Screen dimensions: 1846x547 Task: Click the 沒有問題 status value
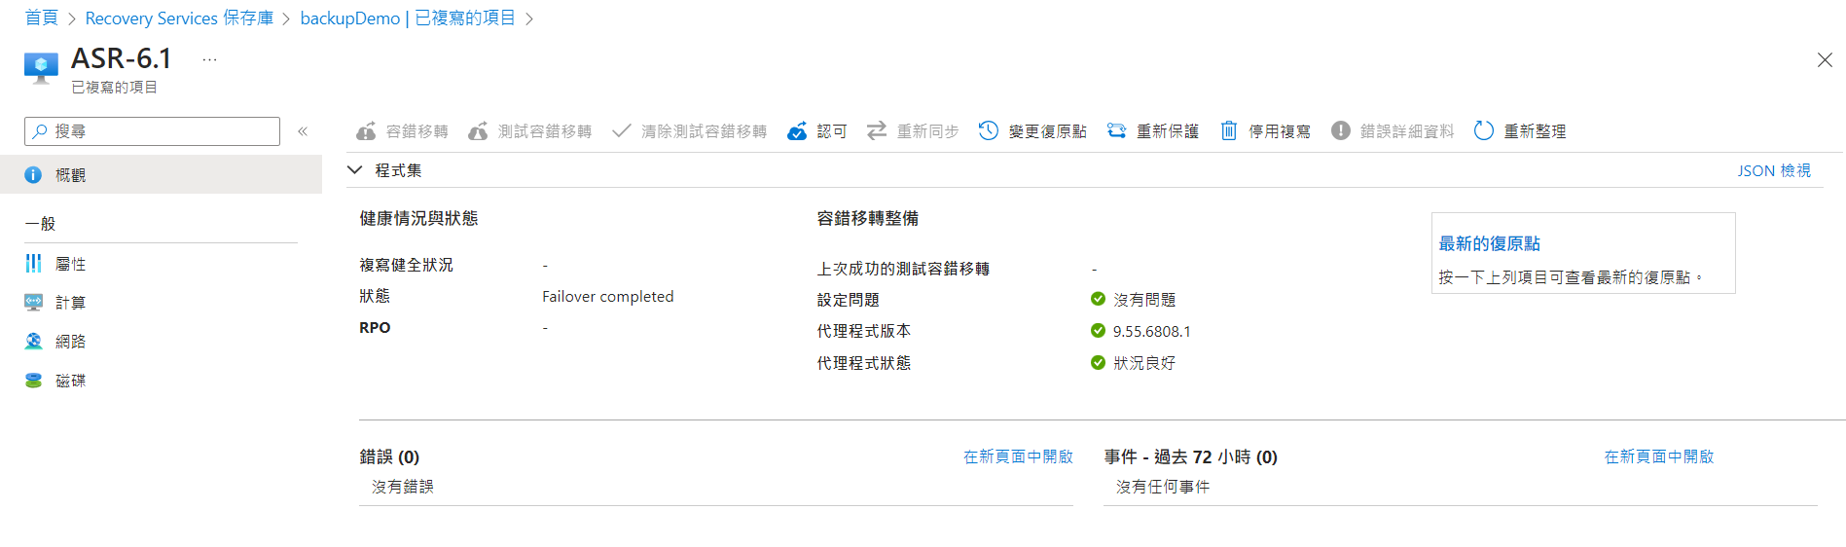pyautogui.click(x=1144, y=300)
